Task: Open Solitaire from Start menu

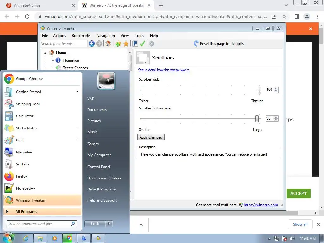Action: (42, 164)
